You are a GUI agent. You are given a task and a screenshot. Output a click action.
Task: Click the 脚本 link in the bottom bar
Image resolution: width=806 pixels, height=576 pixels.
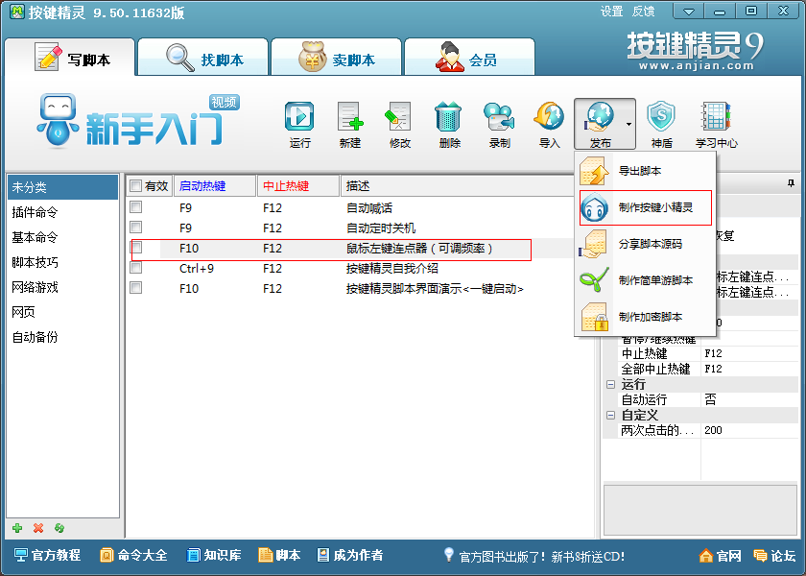(279, 555)
